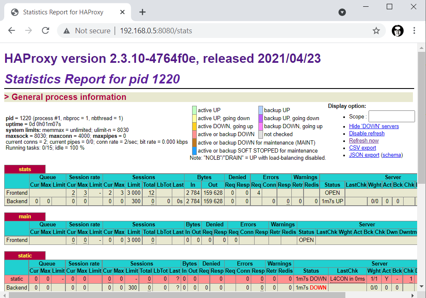Click the active or backup DOWN swatch
Screen dimensions: 426x298
(194, 134)
